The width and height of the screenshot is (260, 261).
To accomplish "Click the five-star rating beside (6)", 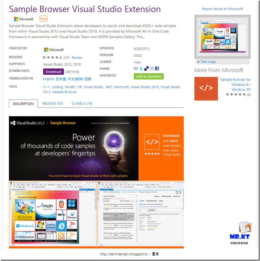I will [x=236, y=94].
